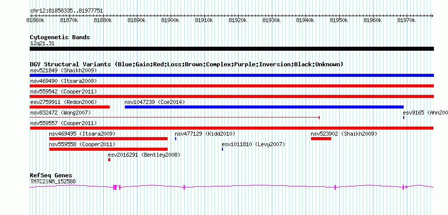Click the blue nsv1047239 Coe2014 bar

[264, 107]
